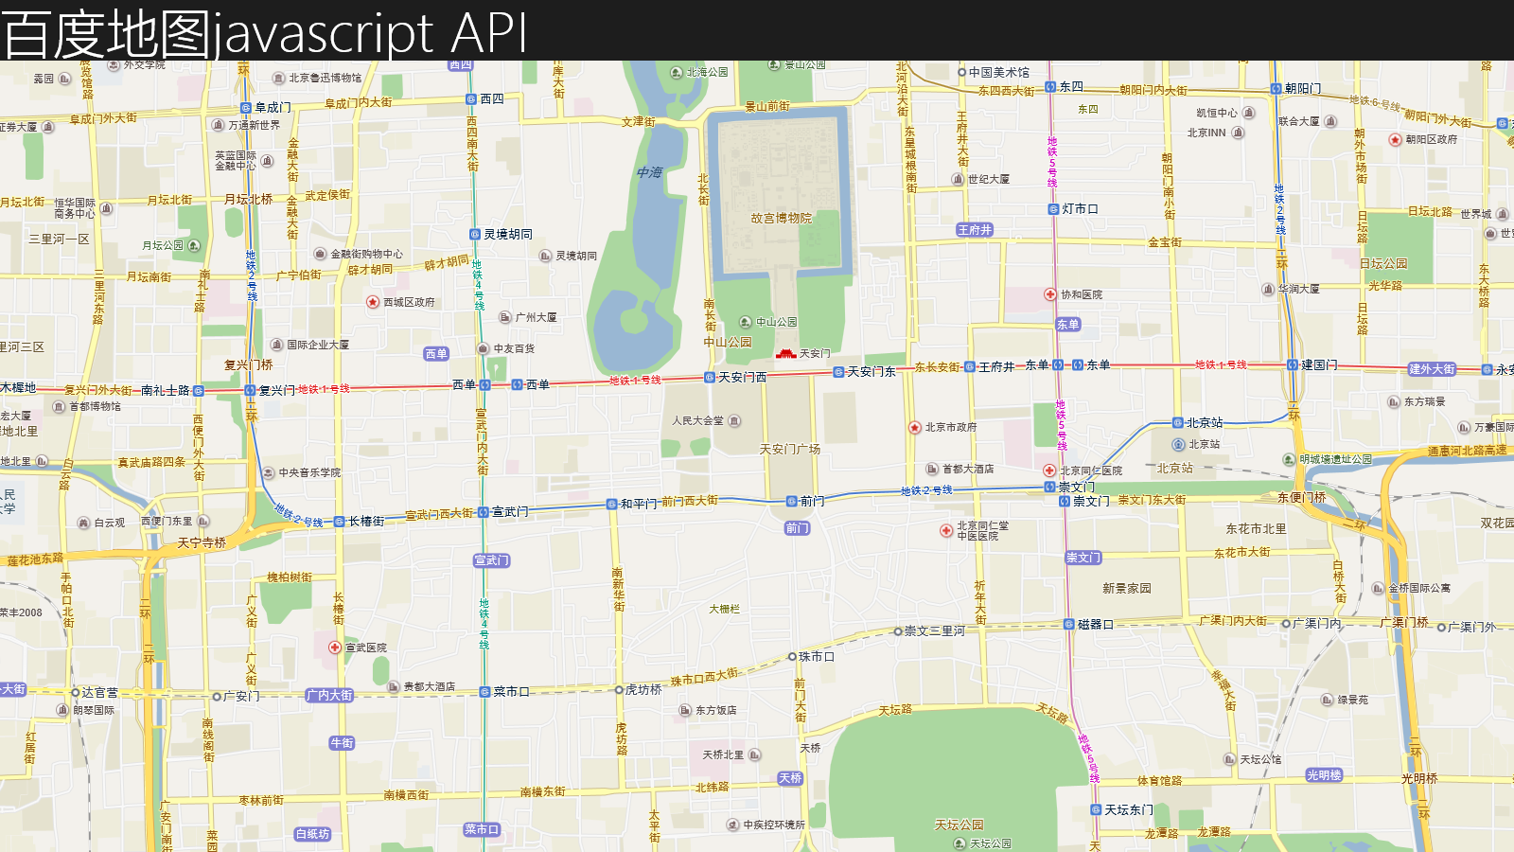Select the 菜市口 subway station icon
This screenshot has width=1514, height=852.
coord(484,692)
